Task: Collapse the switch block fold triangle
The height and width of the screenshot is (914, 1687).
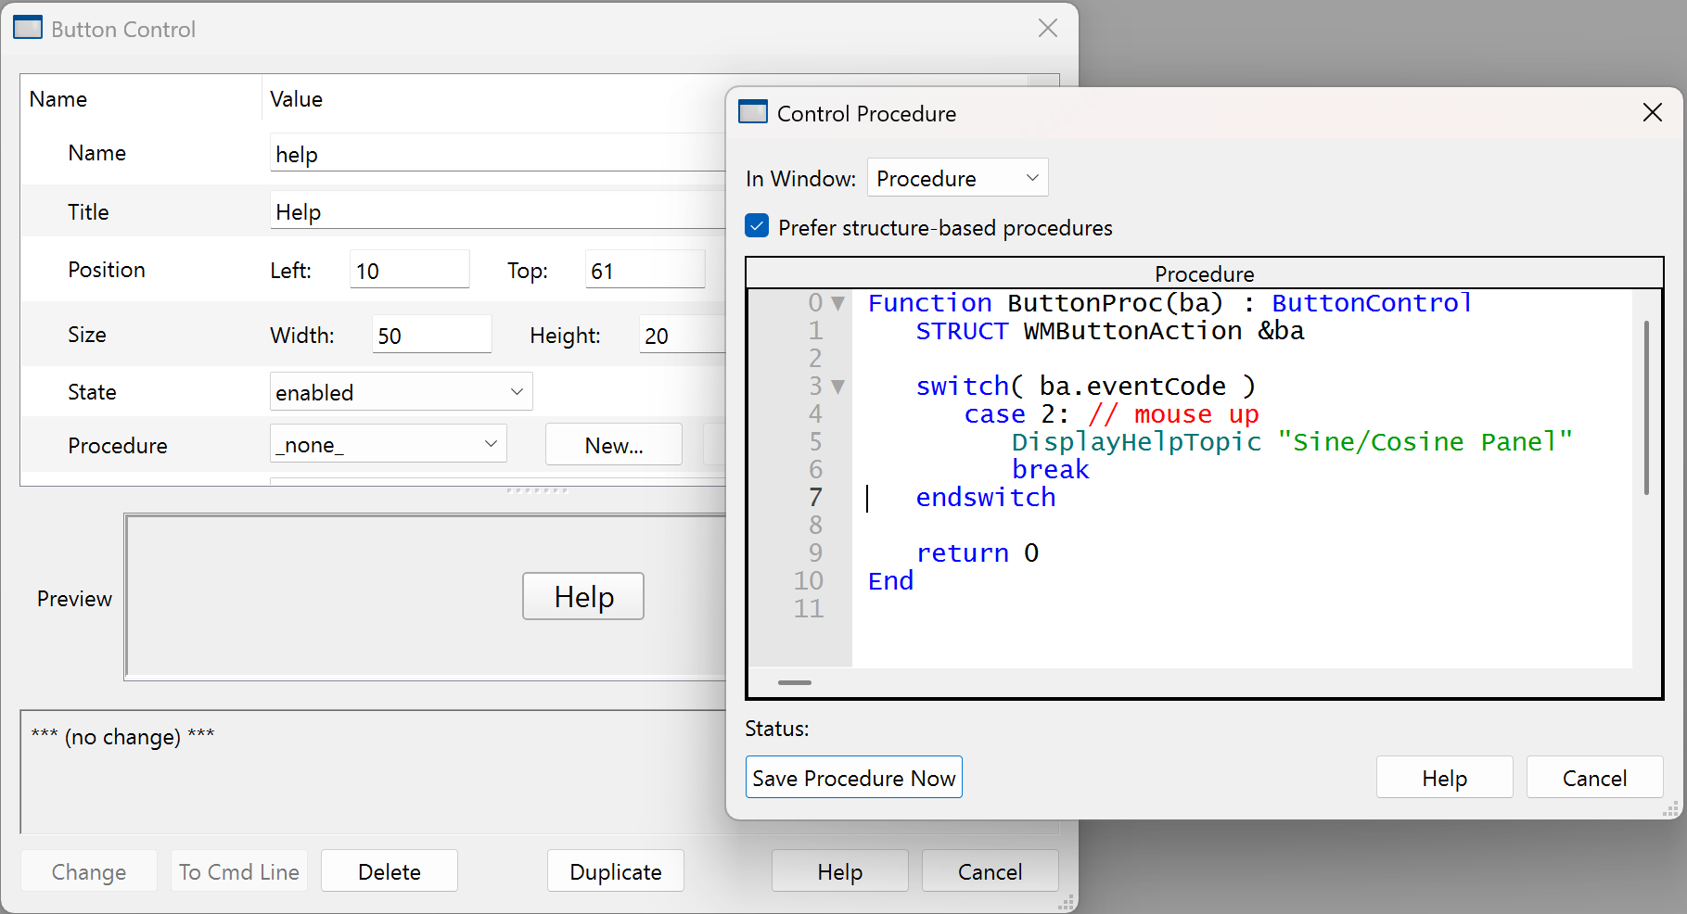Action: point(838,387)
